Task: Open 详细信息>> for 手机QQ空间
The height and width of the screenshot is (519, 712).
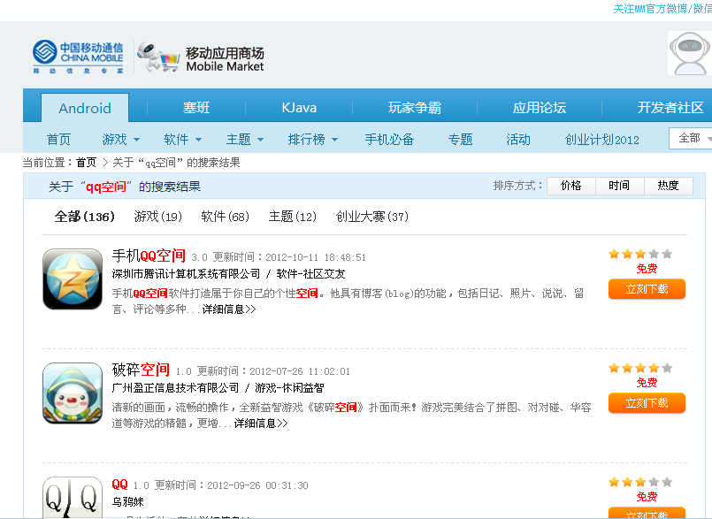Action: pyautogui.click(x=229, y=309)
